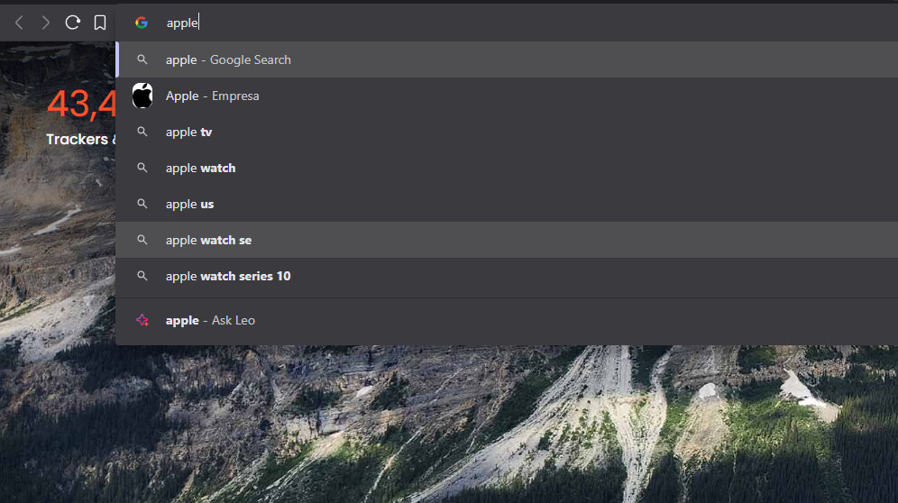Bookmark this page using the bookmark icon
This screenshot has width=898, height=503.
(100, 23)
